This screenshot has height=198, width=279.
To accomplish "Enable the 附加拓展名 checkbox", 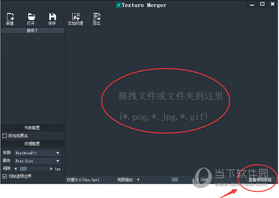I will click(5, 136).
